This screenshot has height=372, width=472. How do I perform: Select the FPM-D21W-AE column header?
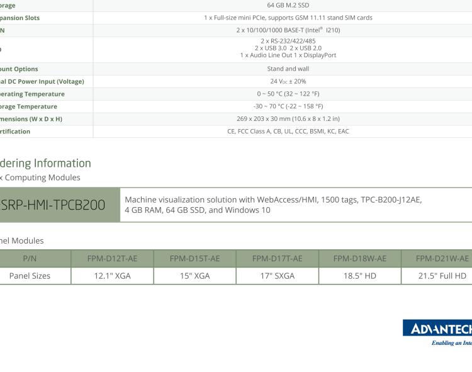(442, 259)
